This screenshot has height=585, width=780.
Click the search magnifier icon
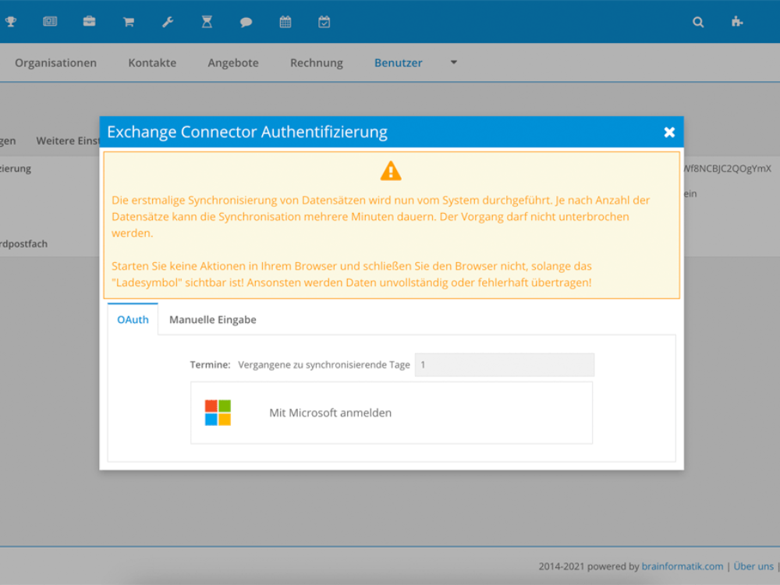tap(698, 22)
